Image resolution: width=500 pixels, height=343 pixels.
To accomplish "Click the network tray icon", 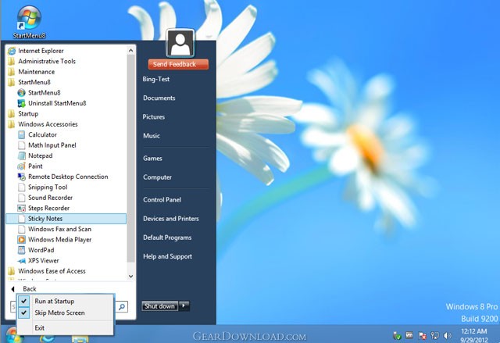I will point(434,336).
